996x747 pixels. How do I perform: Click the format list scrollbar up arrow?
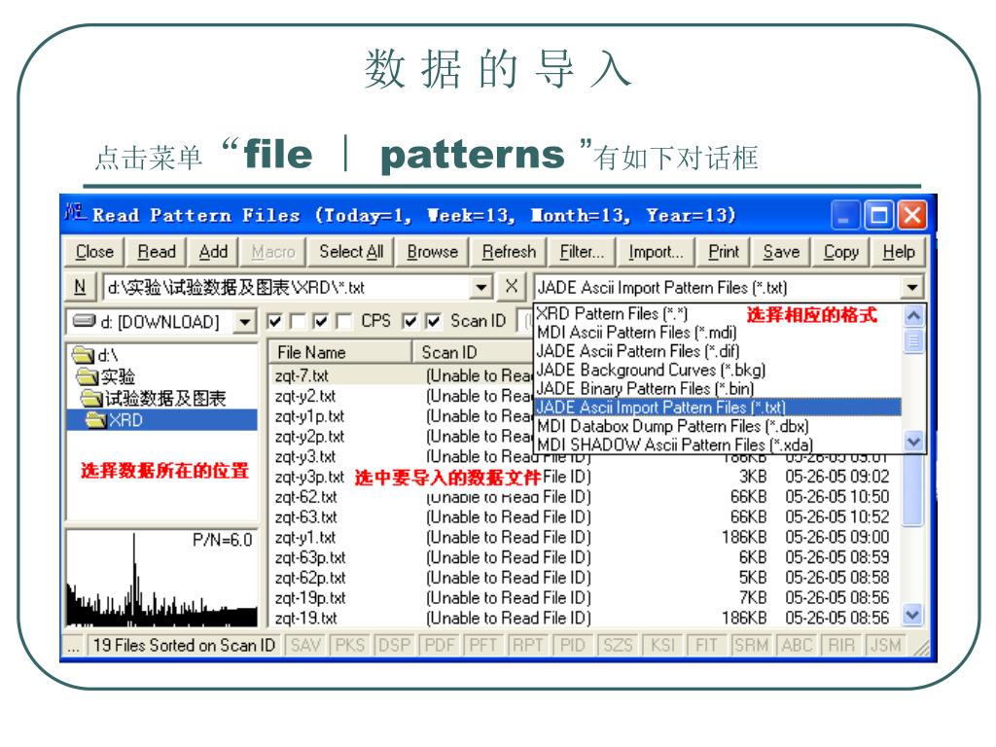913,315
